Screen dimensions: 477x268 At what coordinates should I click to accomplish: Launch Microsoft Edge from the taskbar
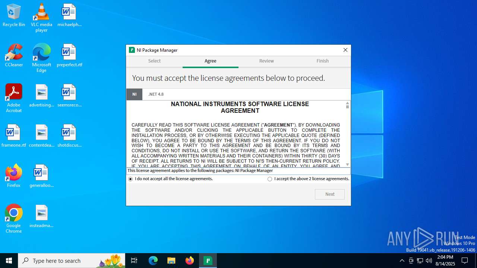153,261
